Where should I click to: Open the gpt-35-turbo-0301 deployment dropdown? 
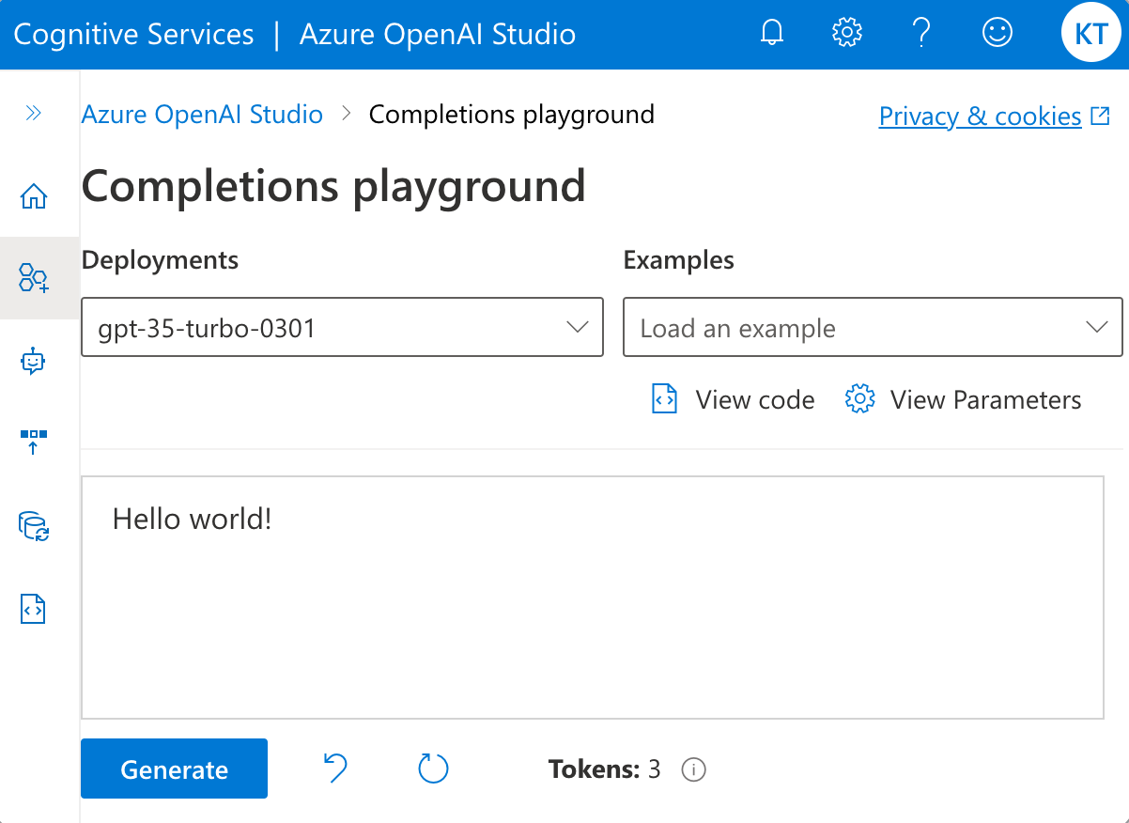(342, 327)
